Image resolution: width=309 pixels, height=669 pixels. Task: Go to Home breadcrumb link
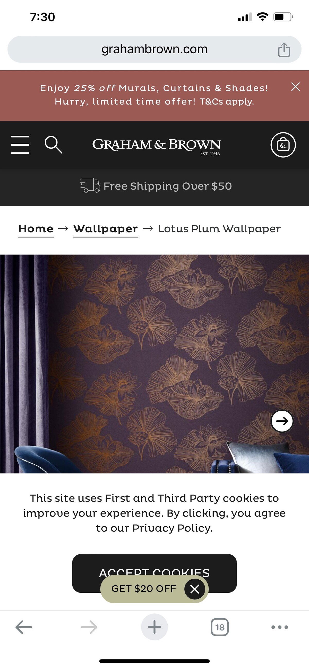click(36, 229)
